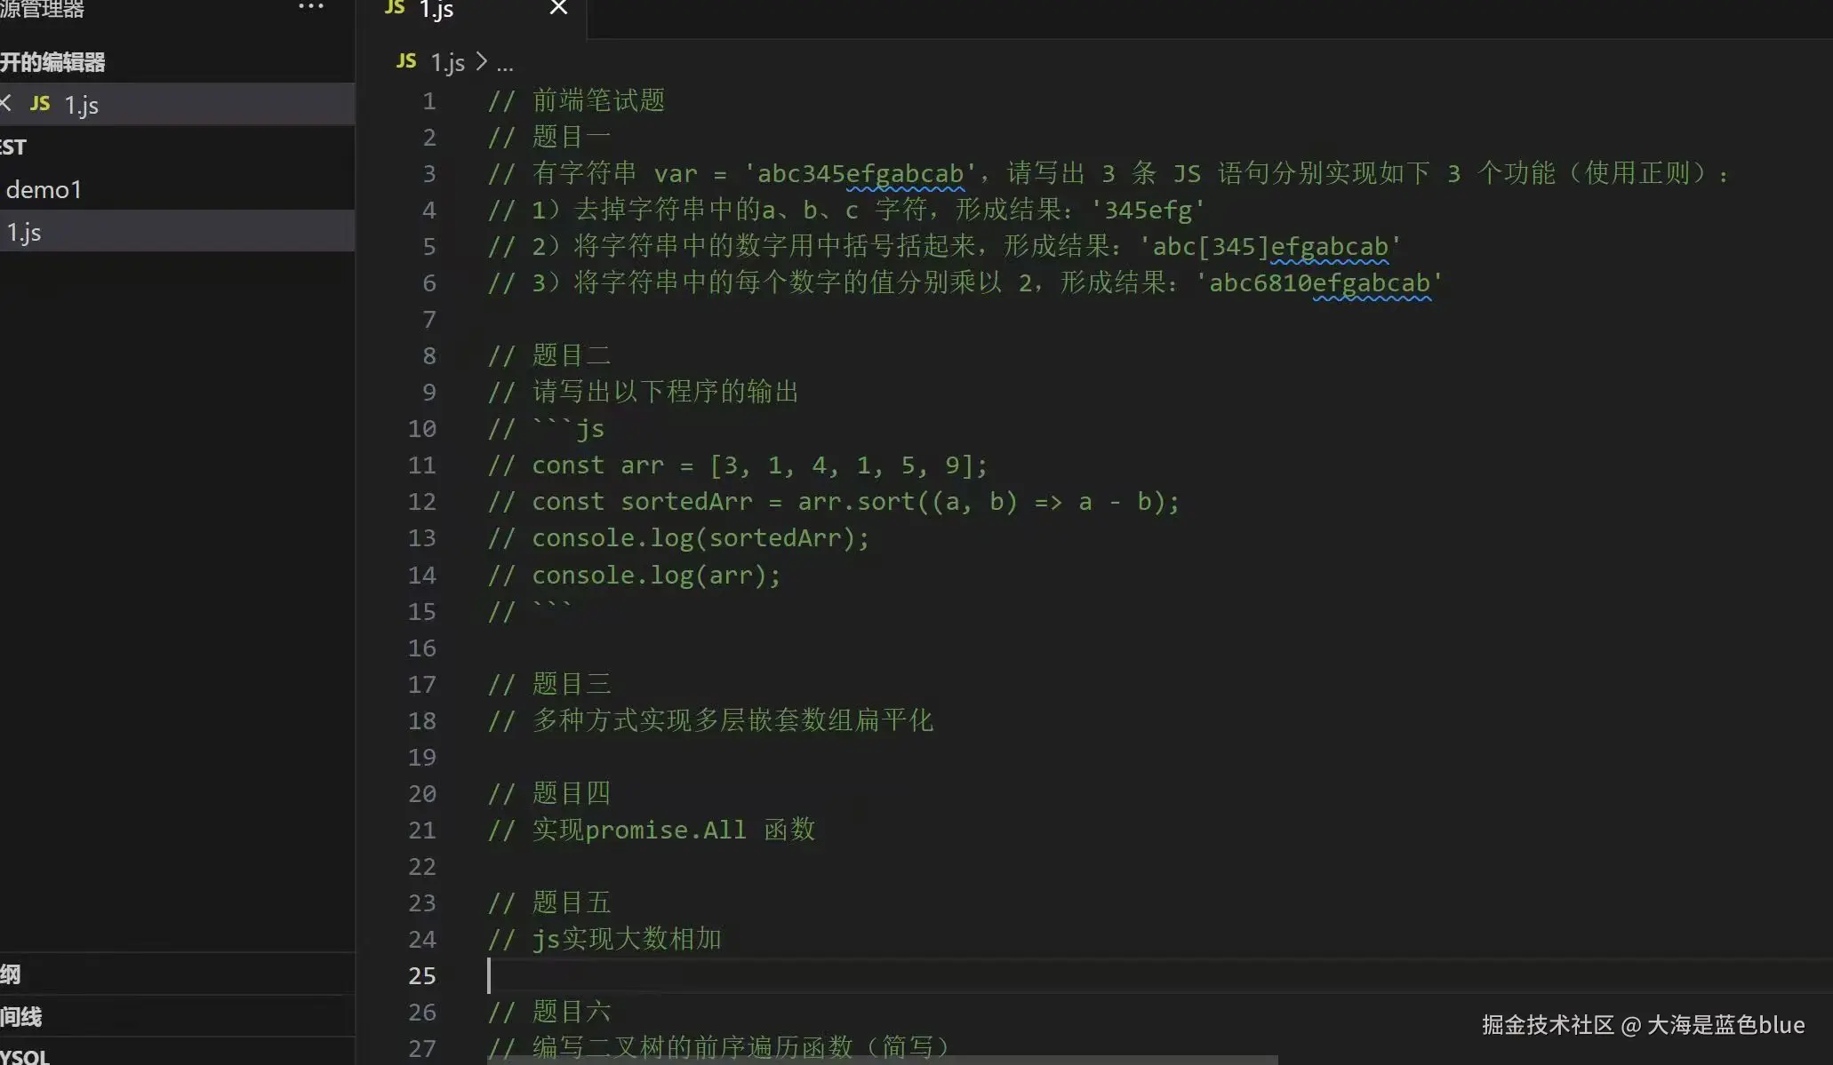Click the JS icon in open editors list
Image resolution: width=1833 pixels, height=1065 pixels.
pos(40,104)
